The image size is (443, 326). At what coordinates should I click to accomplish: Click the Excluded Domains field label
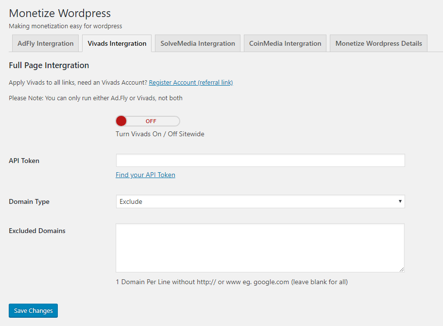coord(37,231)
